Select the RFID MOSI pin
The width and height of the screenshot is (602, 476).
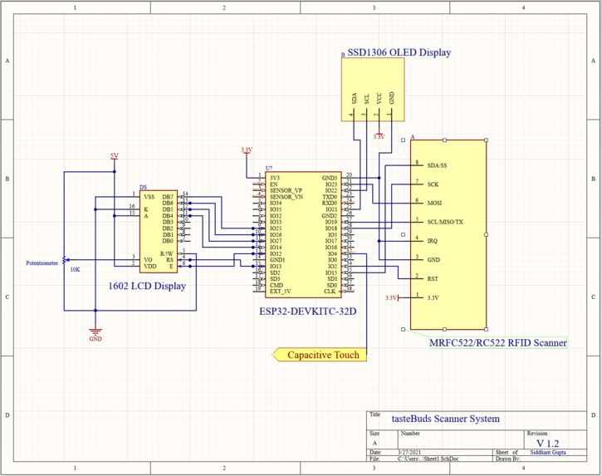(x=434, y=204)
